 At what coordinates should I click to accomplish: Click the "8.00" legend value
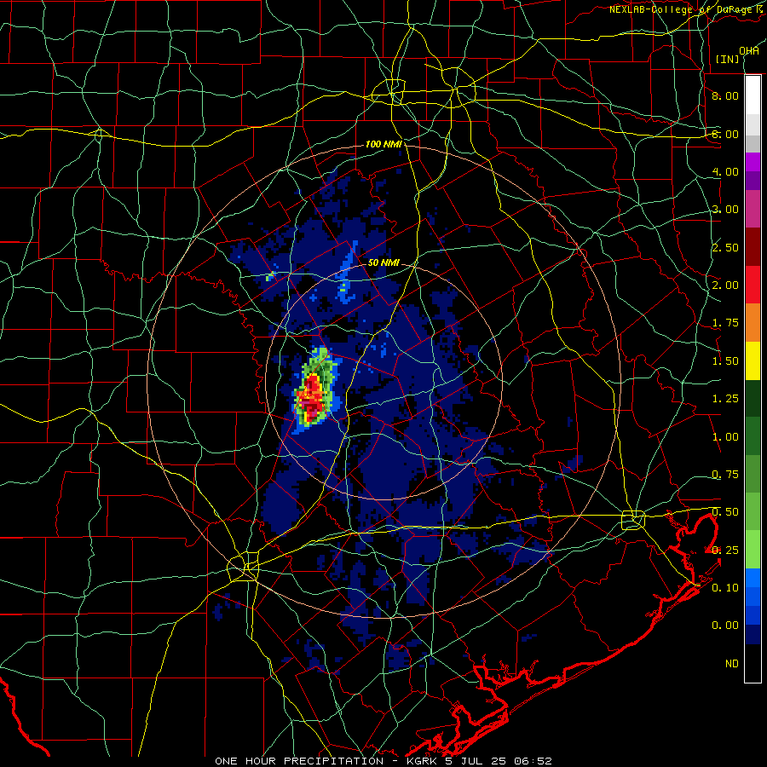(725, 95)
